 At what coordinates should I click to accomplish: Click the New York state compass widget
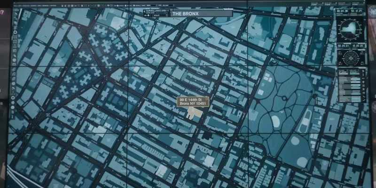(350, 29)
